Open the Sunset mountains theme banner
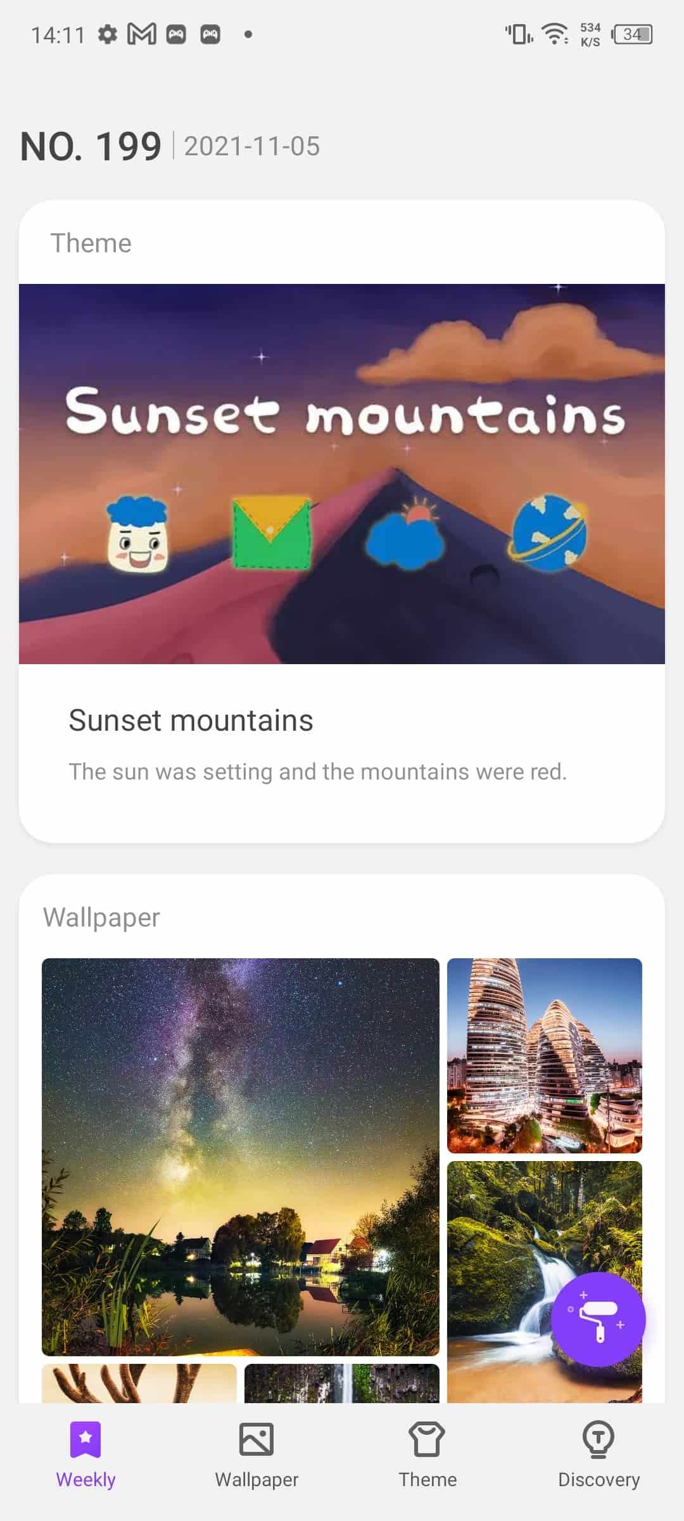 [x=342, y=473]
